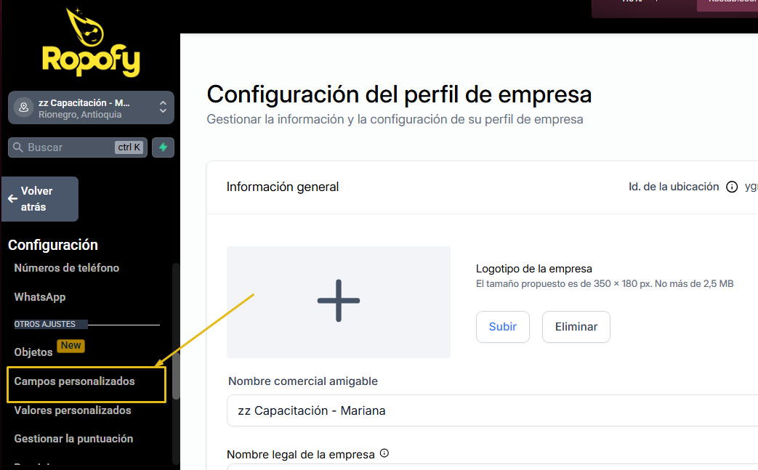The height and width of the screenshot is (470, 758).
Task: Click the search magnifier icon
Action: (x=18, y=147)
